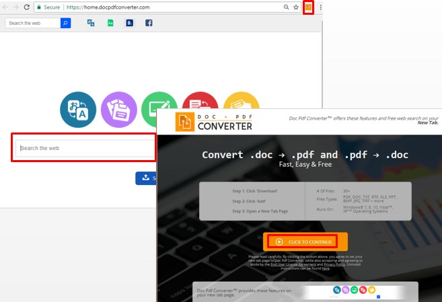
Task: Click the toolbar Search the web field
Action: click(x=33, y=23)
